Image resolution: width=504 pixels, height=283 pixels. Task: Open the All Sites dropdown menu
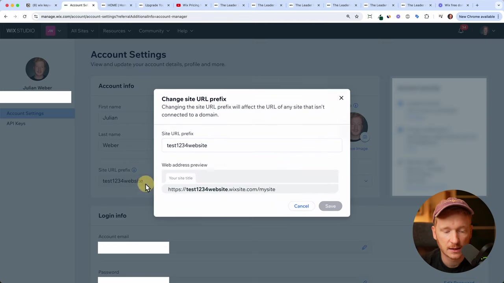click(83, 31)
